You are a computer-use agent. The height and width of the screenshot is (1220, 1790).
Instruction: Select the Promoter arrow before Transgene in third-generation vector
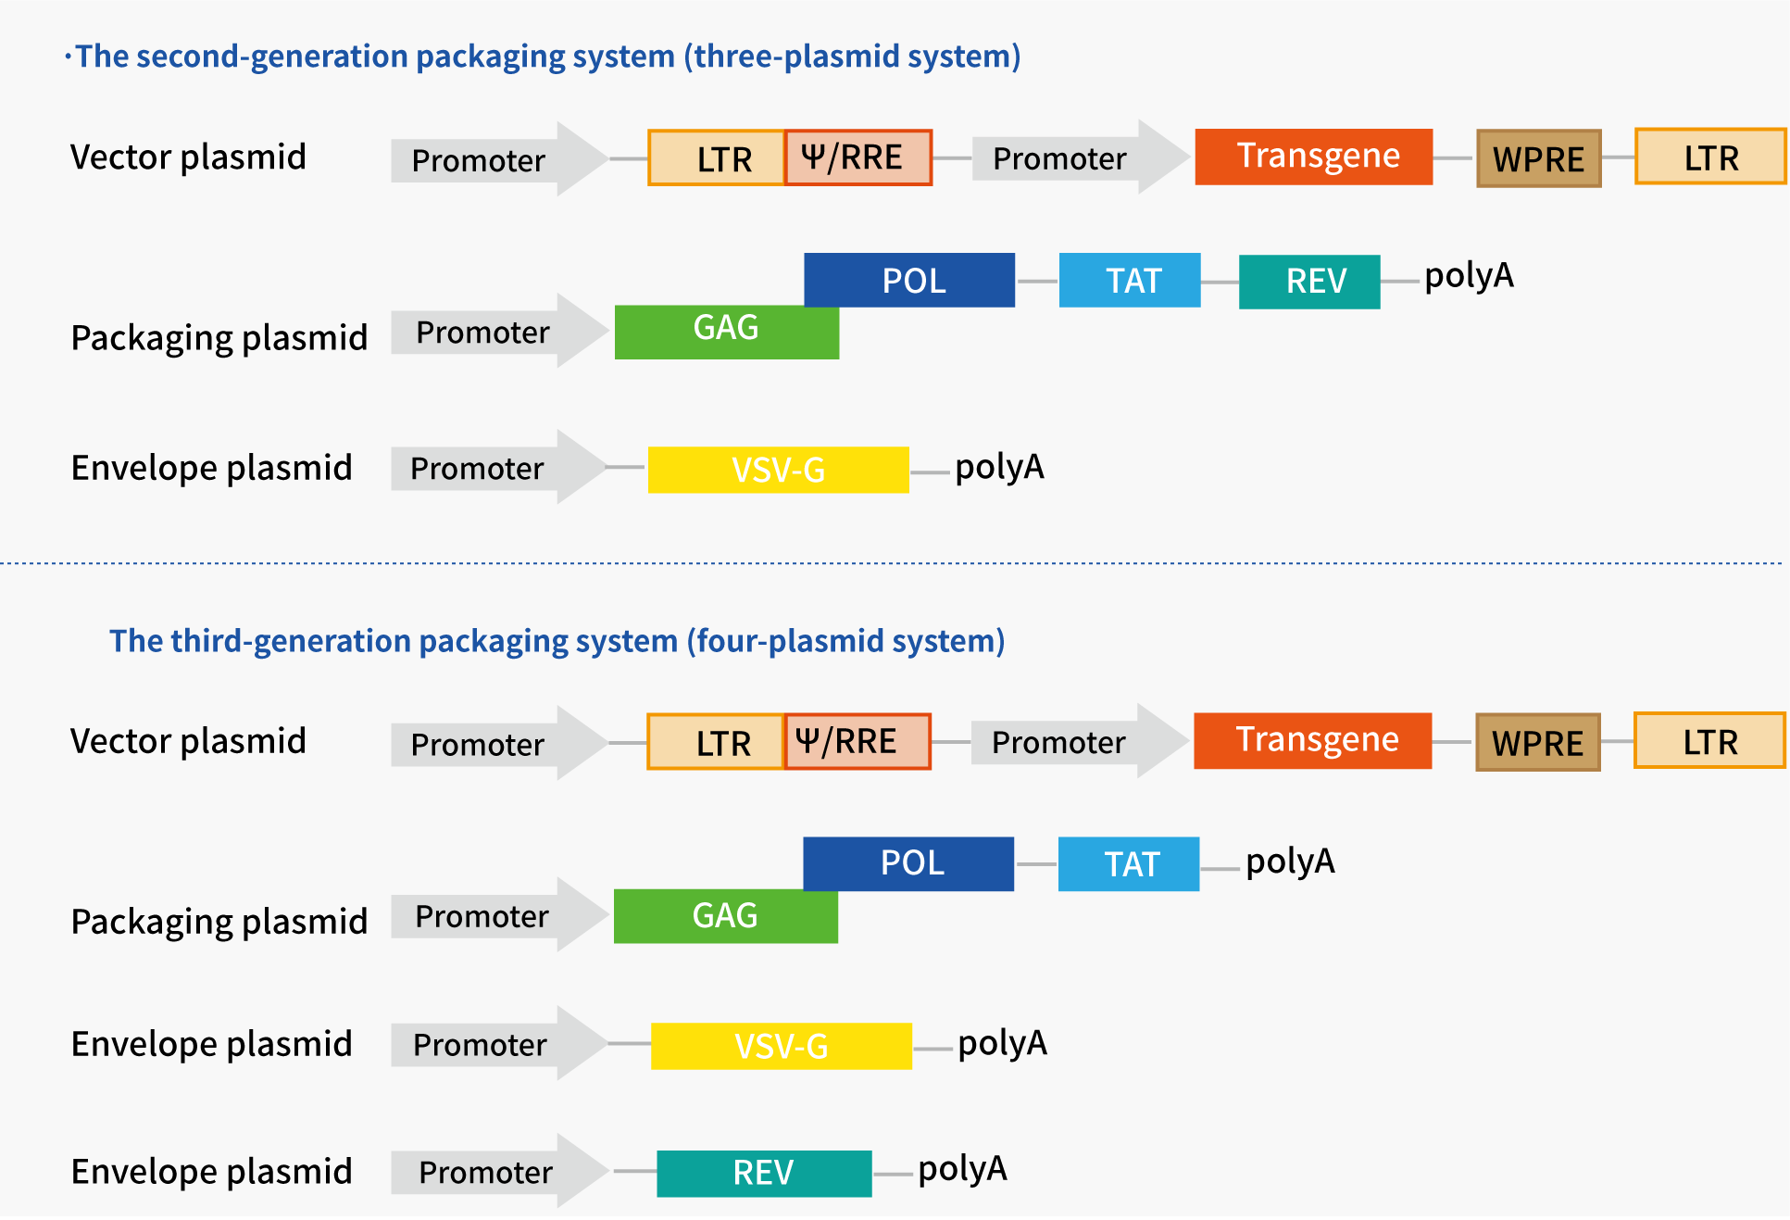click(x=1074, y=741)
